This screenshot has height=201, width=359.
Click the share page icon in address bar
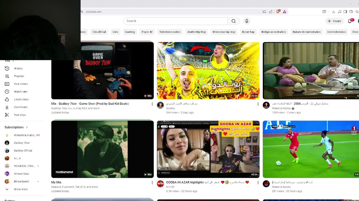271,12
